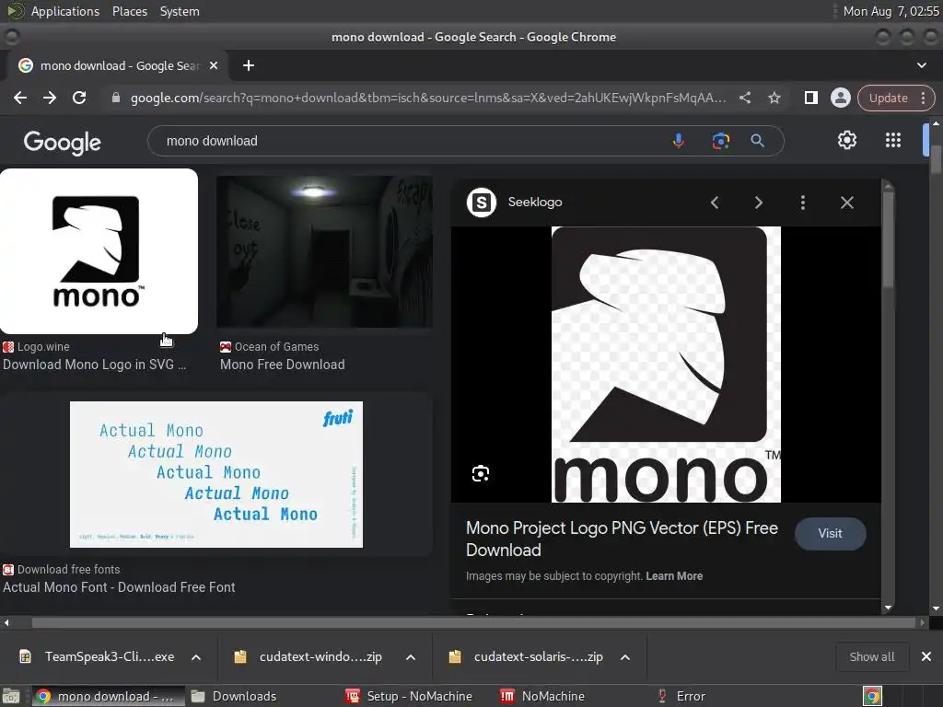Open Chrome profile avatar
Screen dimensions: 943x707
(840, 98)
